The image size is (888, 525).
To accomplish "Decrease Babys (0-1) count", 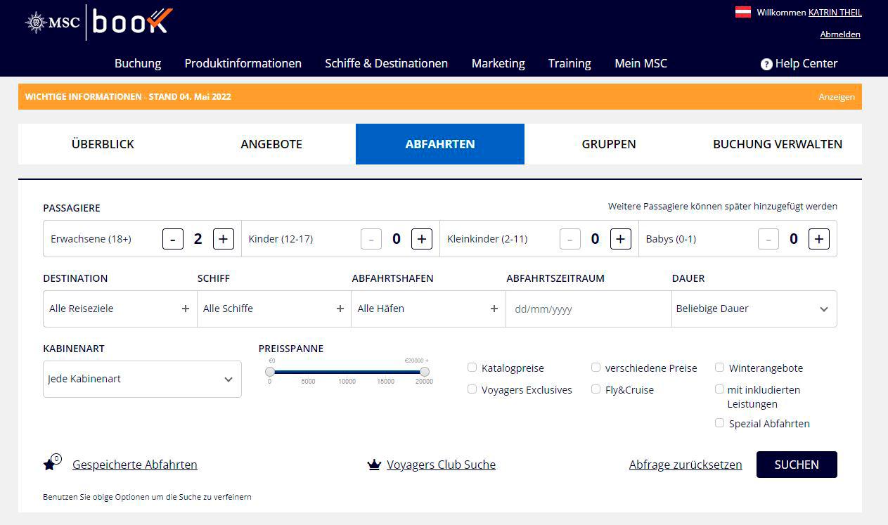I will 768,239.
